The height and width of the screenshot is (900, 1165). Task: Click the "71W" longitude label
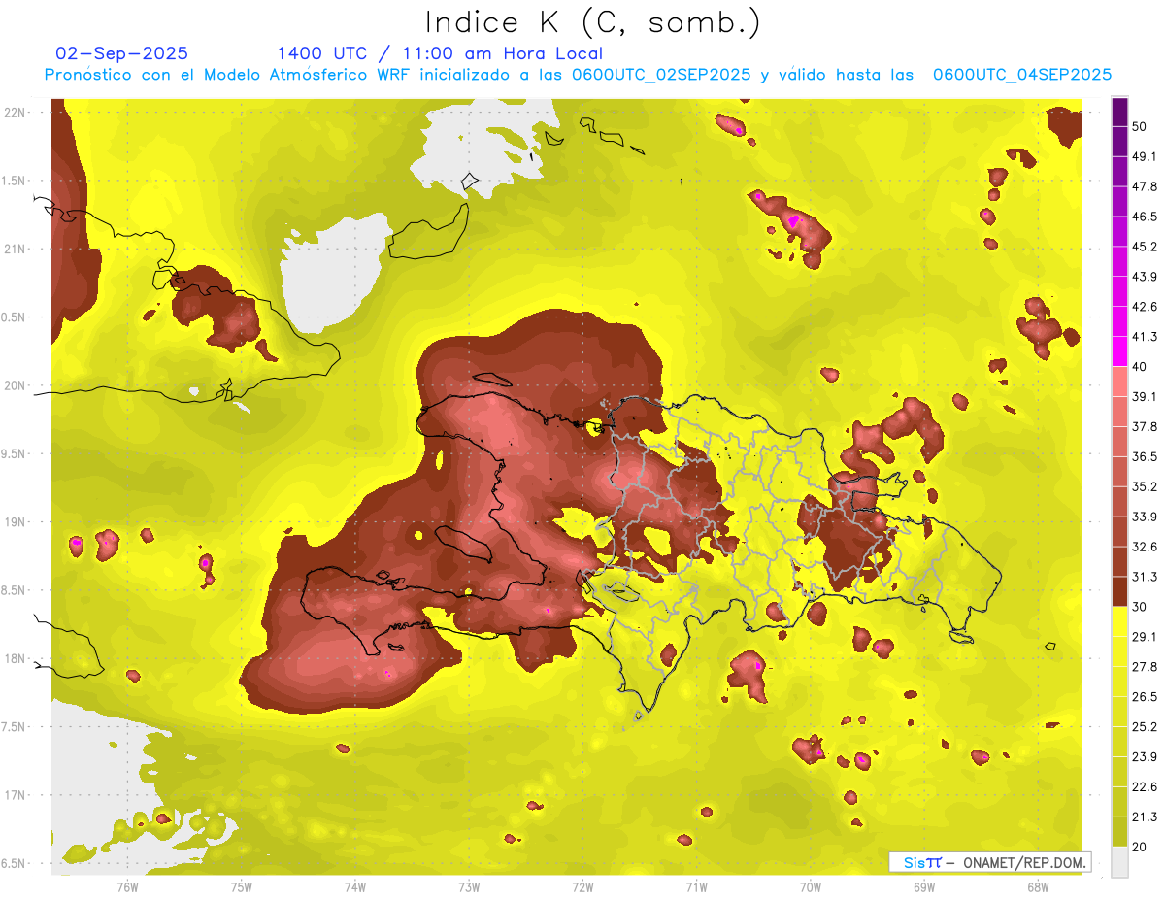coord(696,887)
